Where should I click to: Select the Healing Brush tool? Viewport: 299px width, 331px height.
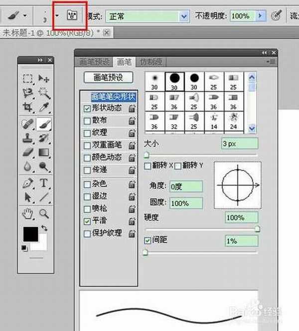(x=27, y=124)
